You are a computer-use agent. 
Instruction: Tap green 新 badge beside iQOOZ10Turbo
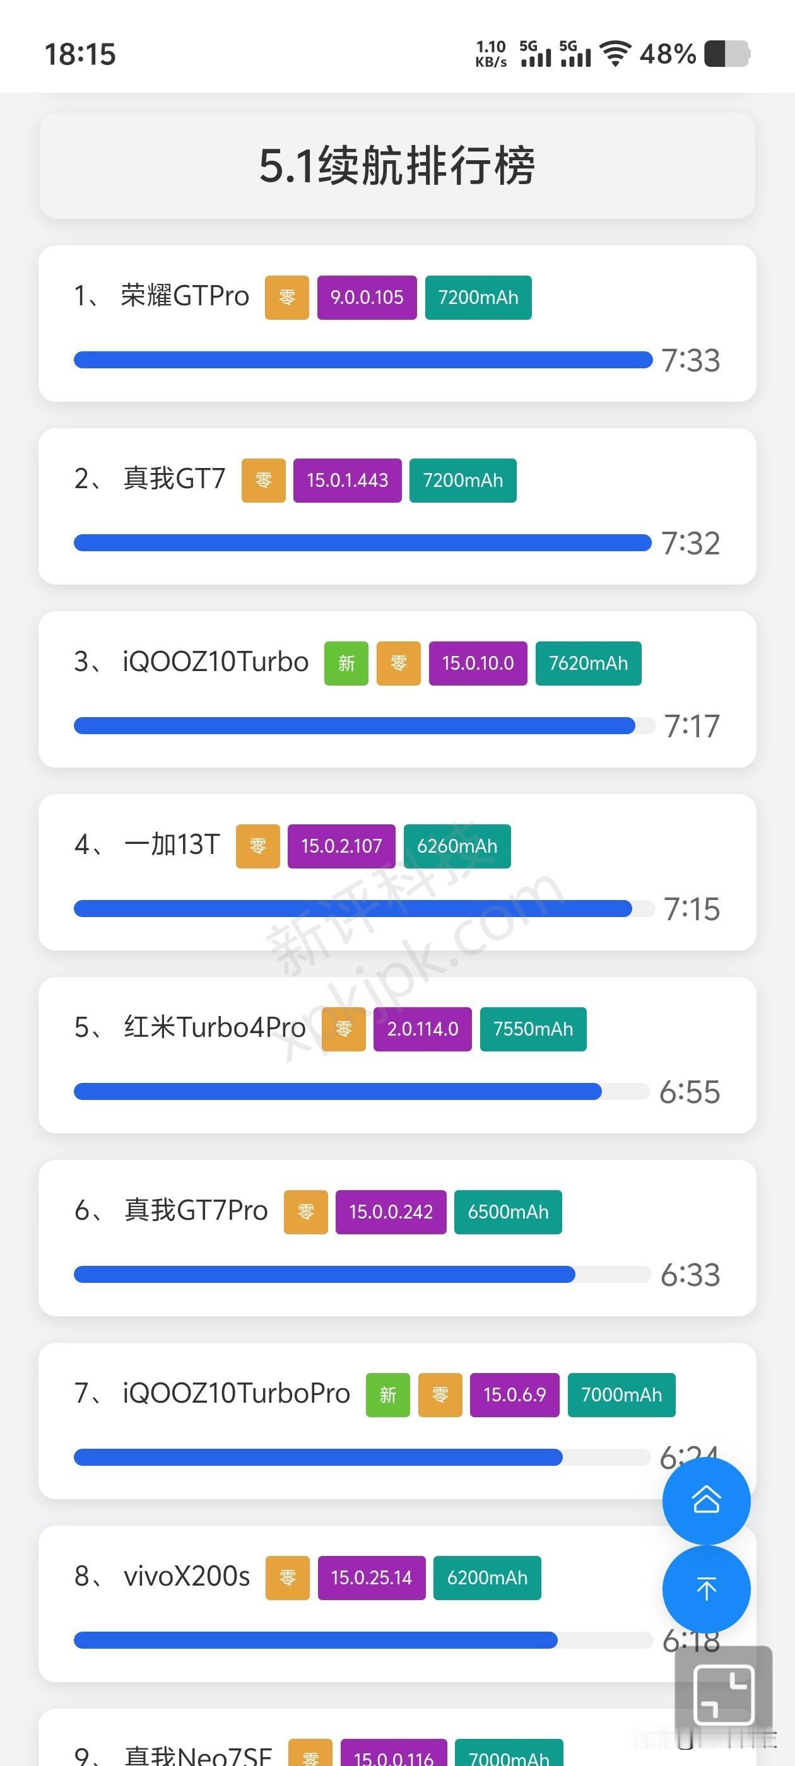point(346,663)
